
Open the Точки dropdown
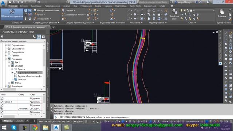click(x=39, y=15)
